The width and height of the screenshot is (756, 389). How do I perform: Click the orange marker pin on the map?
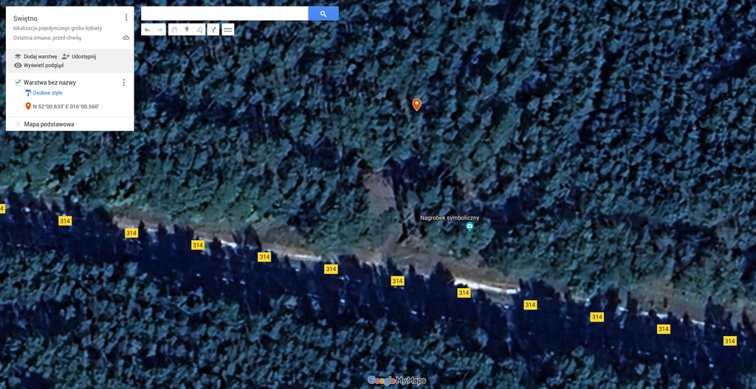(416, 105)
